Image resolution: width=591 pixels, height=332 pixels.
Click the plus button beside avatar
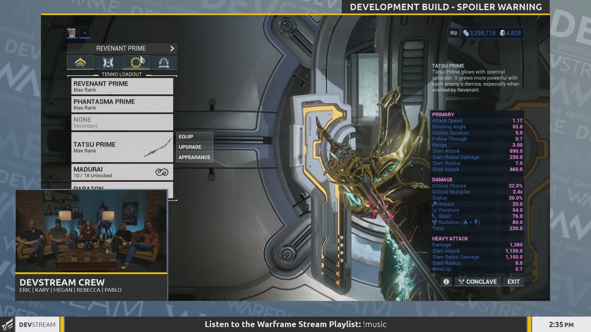pos(85,33)
